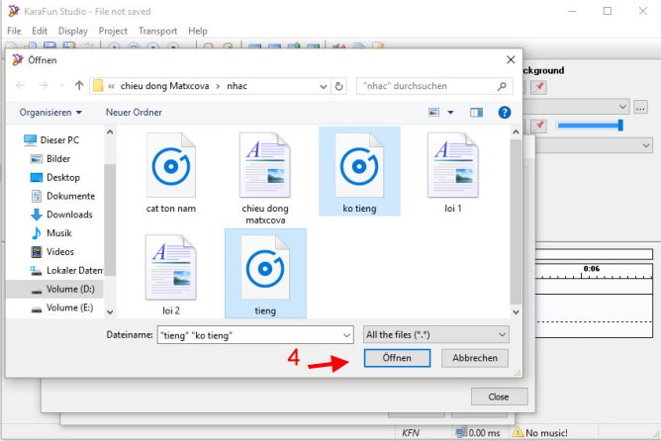Open the file type filter dropdown
The image size is (661, 441).
435,335
